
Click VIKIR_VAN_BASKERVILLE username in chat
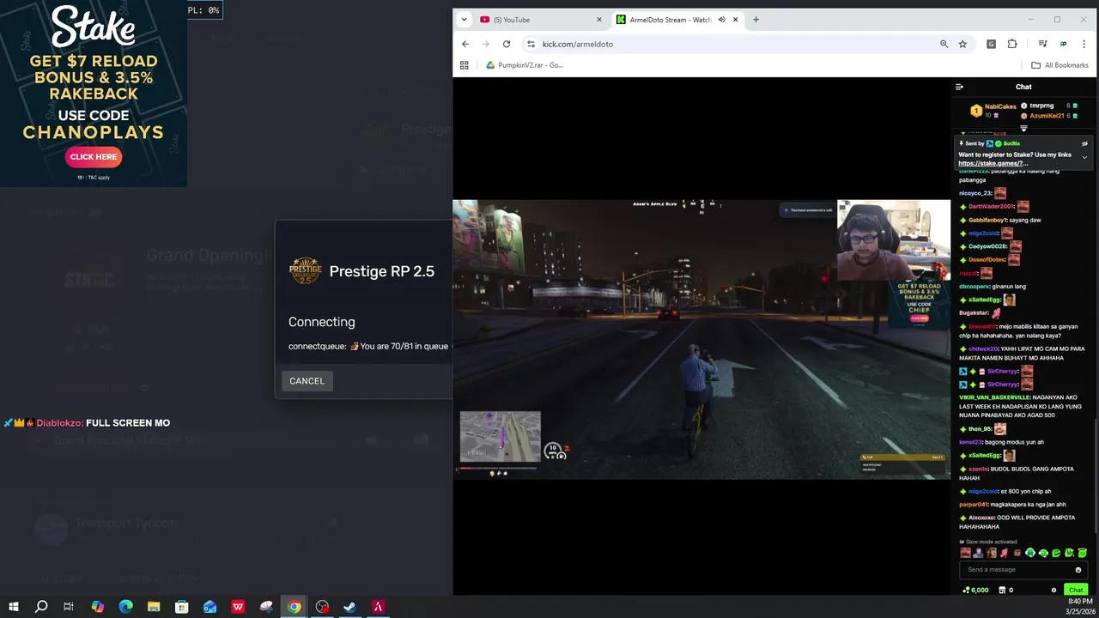[994, 397]
